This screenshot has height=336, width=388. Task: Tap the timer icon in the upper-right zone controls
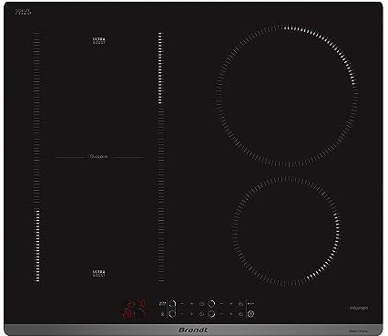pos(240,304)
